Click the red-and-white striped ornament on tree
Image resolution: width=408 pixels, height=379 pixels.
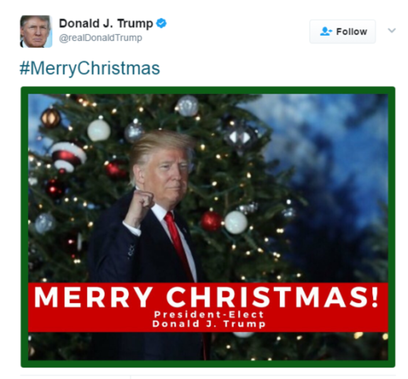pyautogui.click(x=68, y=156)
